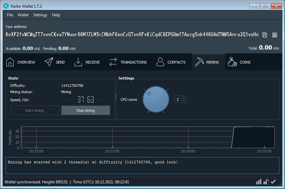
Task: View the Transactions tab
Action: (128, 62)
